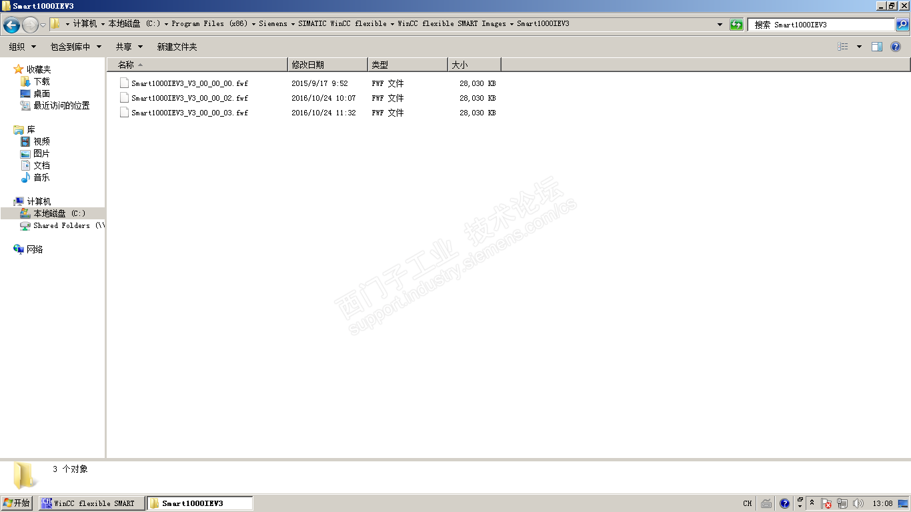
Task: Open 最近访问的位置 in navigation pane
Action: click(61, 105)
